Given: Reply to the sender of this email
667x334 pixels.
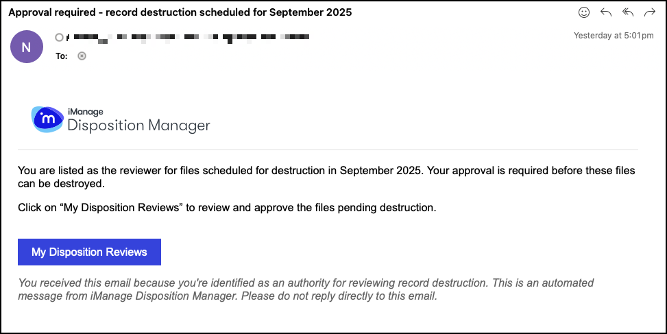Looking at the screenshot, I should [606, 12].
